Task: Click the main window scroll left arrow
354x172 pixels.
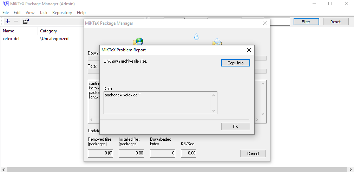Action: click(x=4, y=170)
